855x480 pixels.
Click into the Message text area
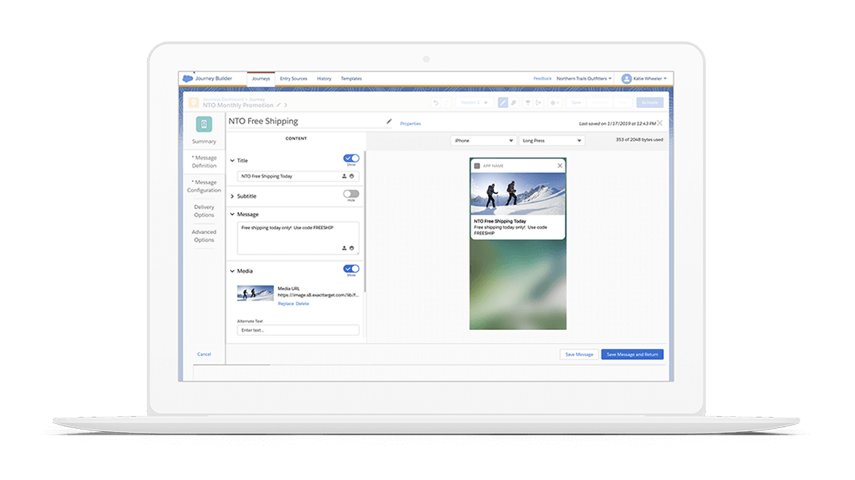point(298,238)
